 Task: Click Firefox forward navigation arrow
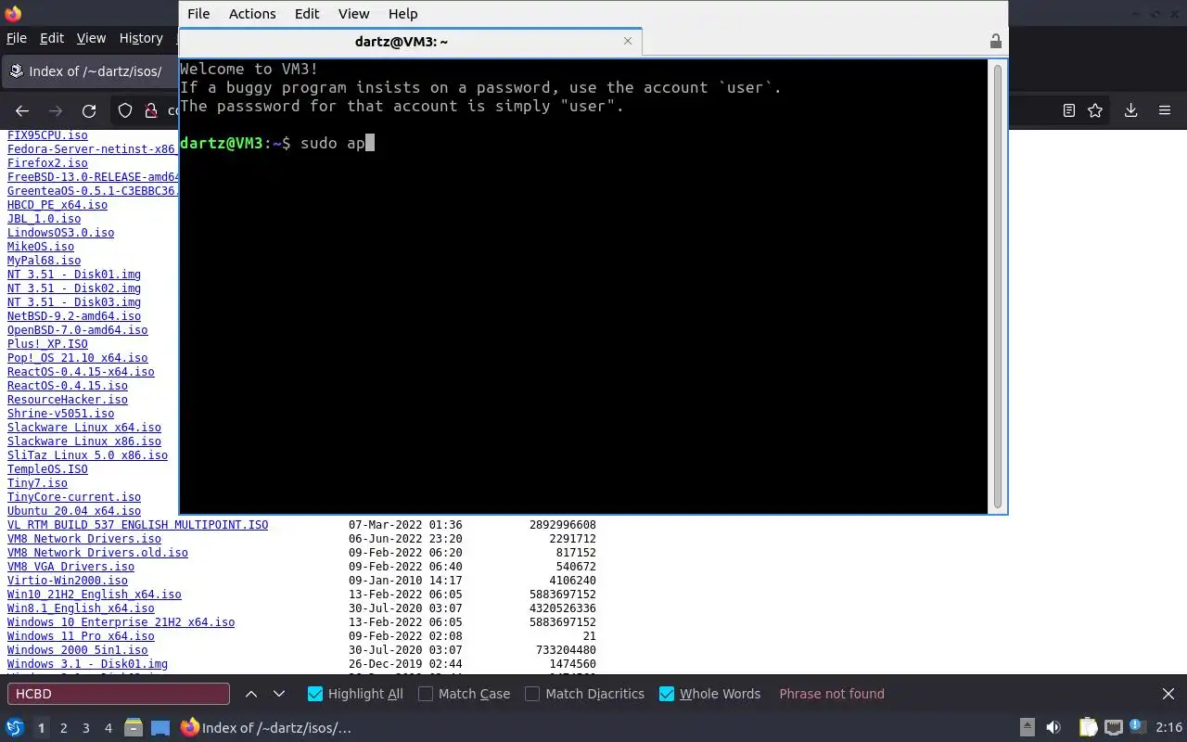[x=56, y=110]
